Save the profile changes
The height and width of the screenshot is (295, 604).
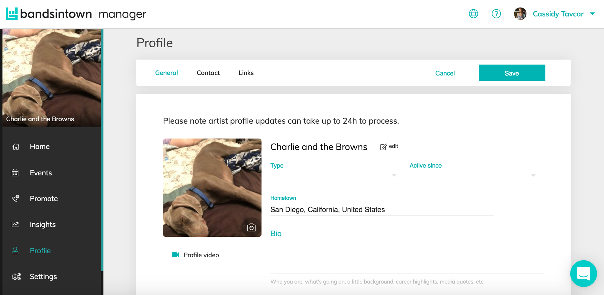point(512,73)
